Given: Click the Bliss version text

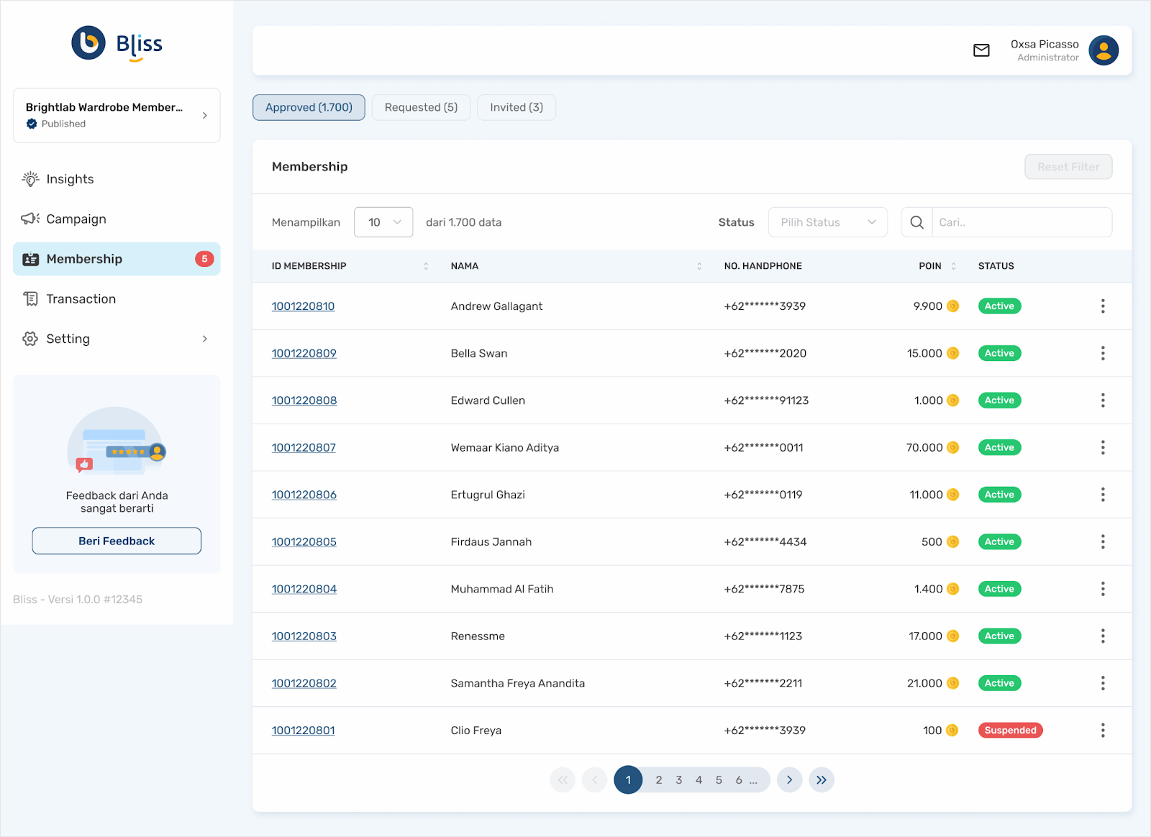Looking at the screenshot, I should pyautogui.click(x=78, y=599).
